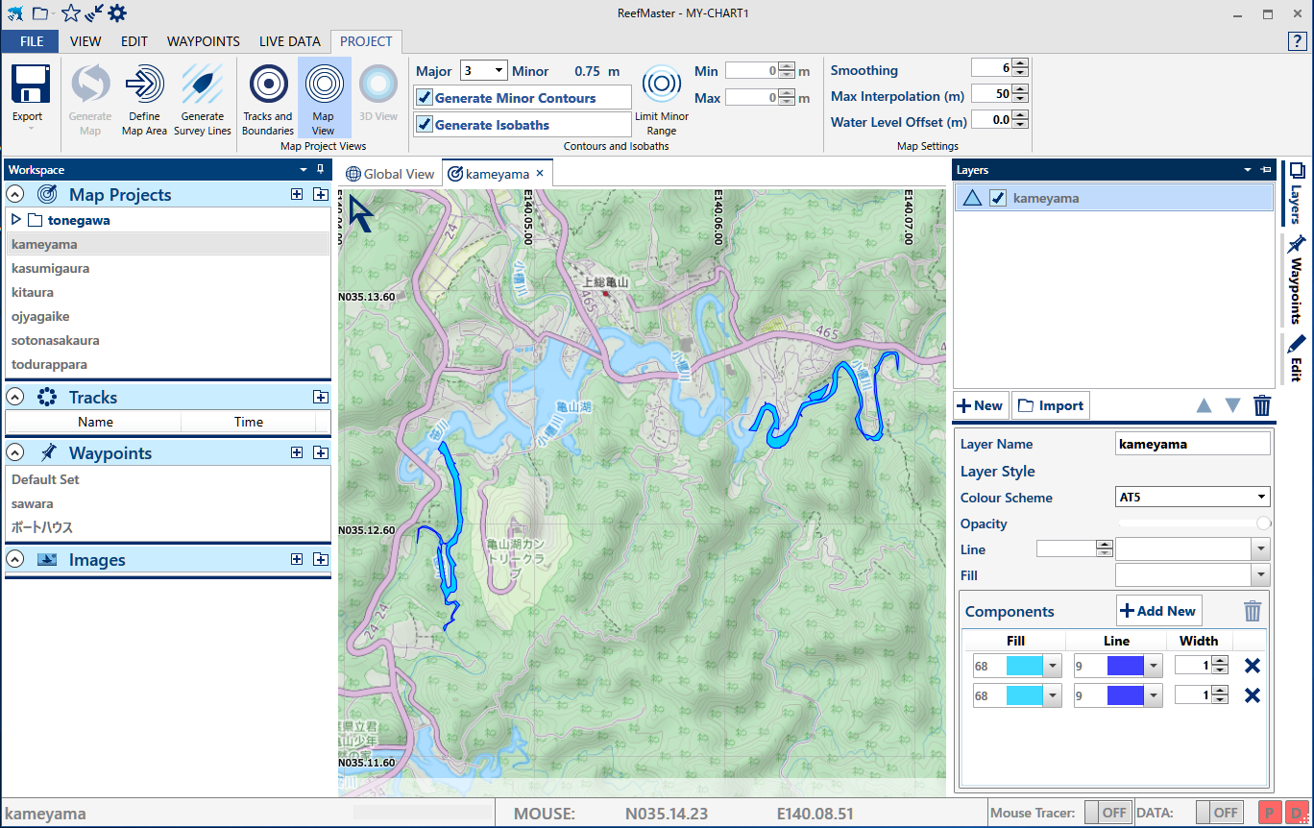Select todurappara map project

(x=50, y=364)
